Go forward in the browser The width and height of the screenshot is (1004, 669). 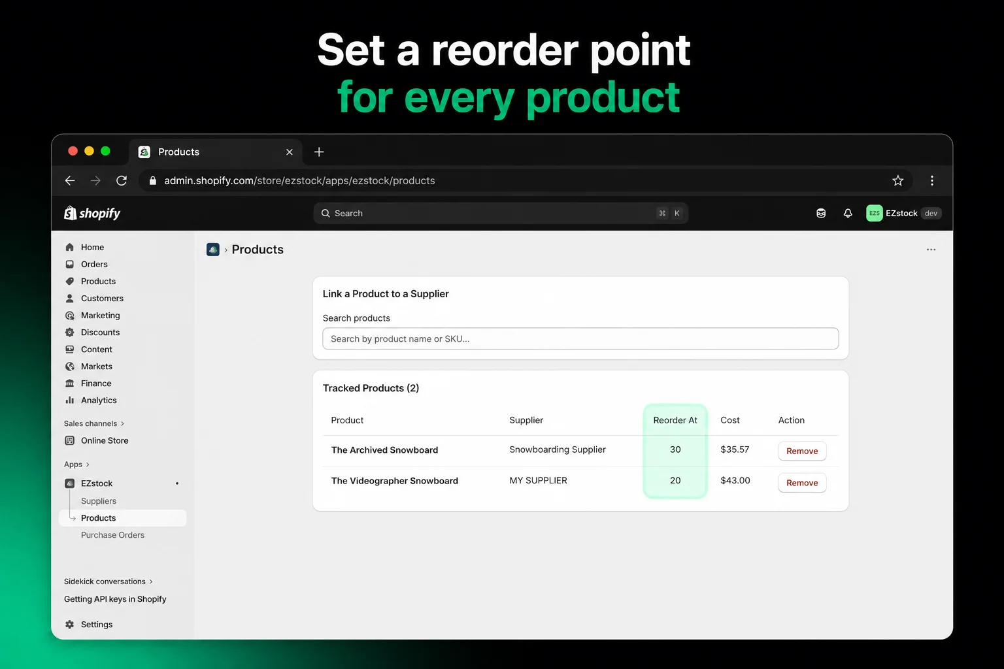point(95,180)
